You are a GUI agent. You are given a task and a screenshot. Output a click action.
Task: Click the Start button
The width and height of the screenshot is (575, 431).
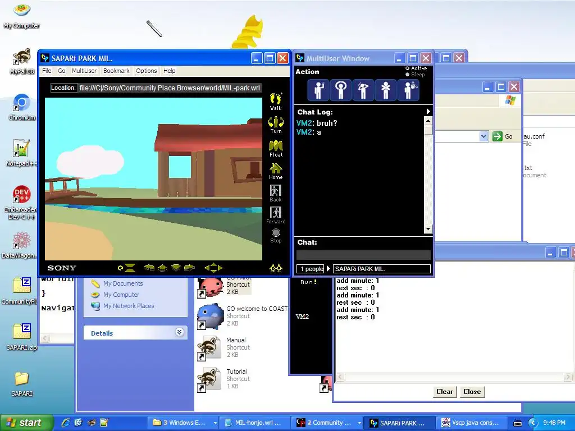[x=26, y=423]
